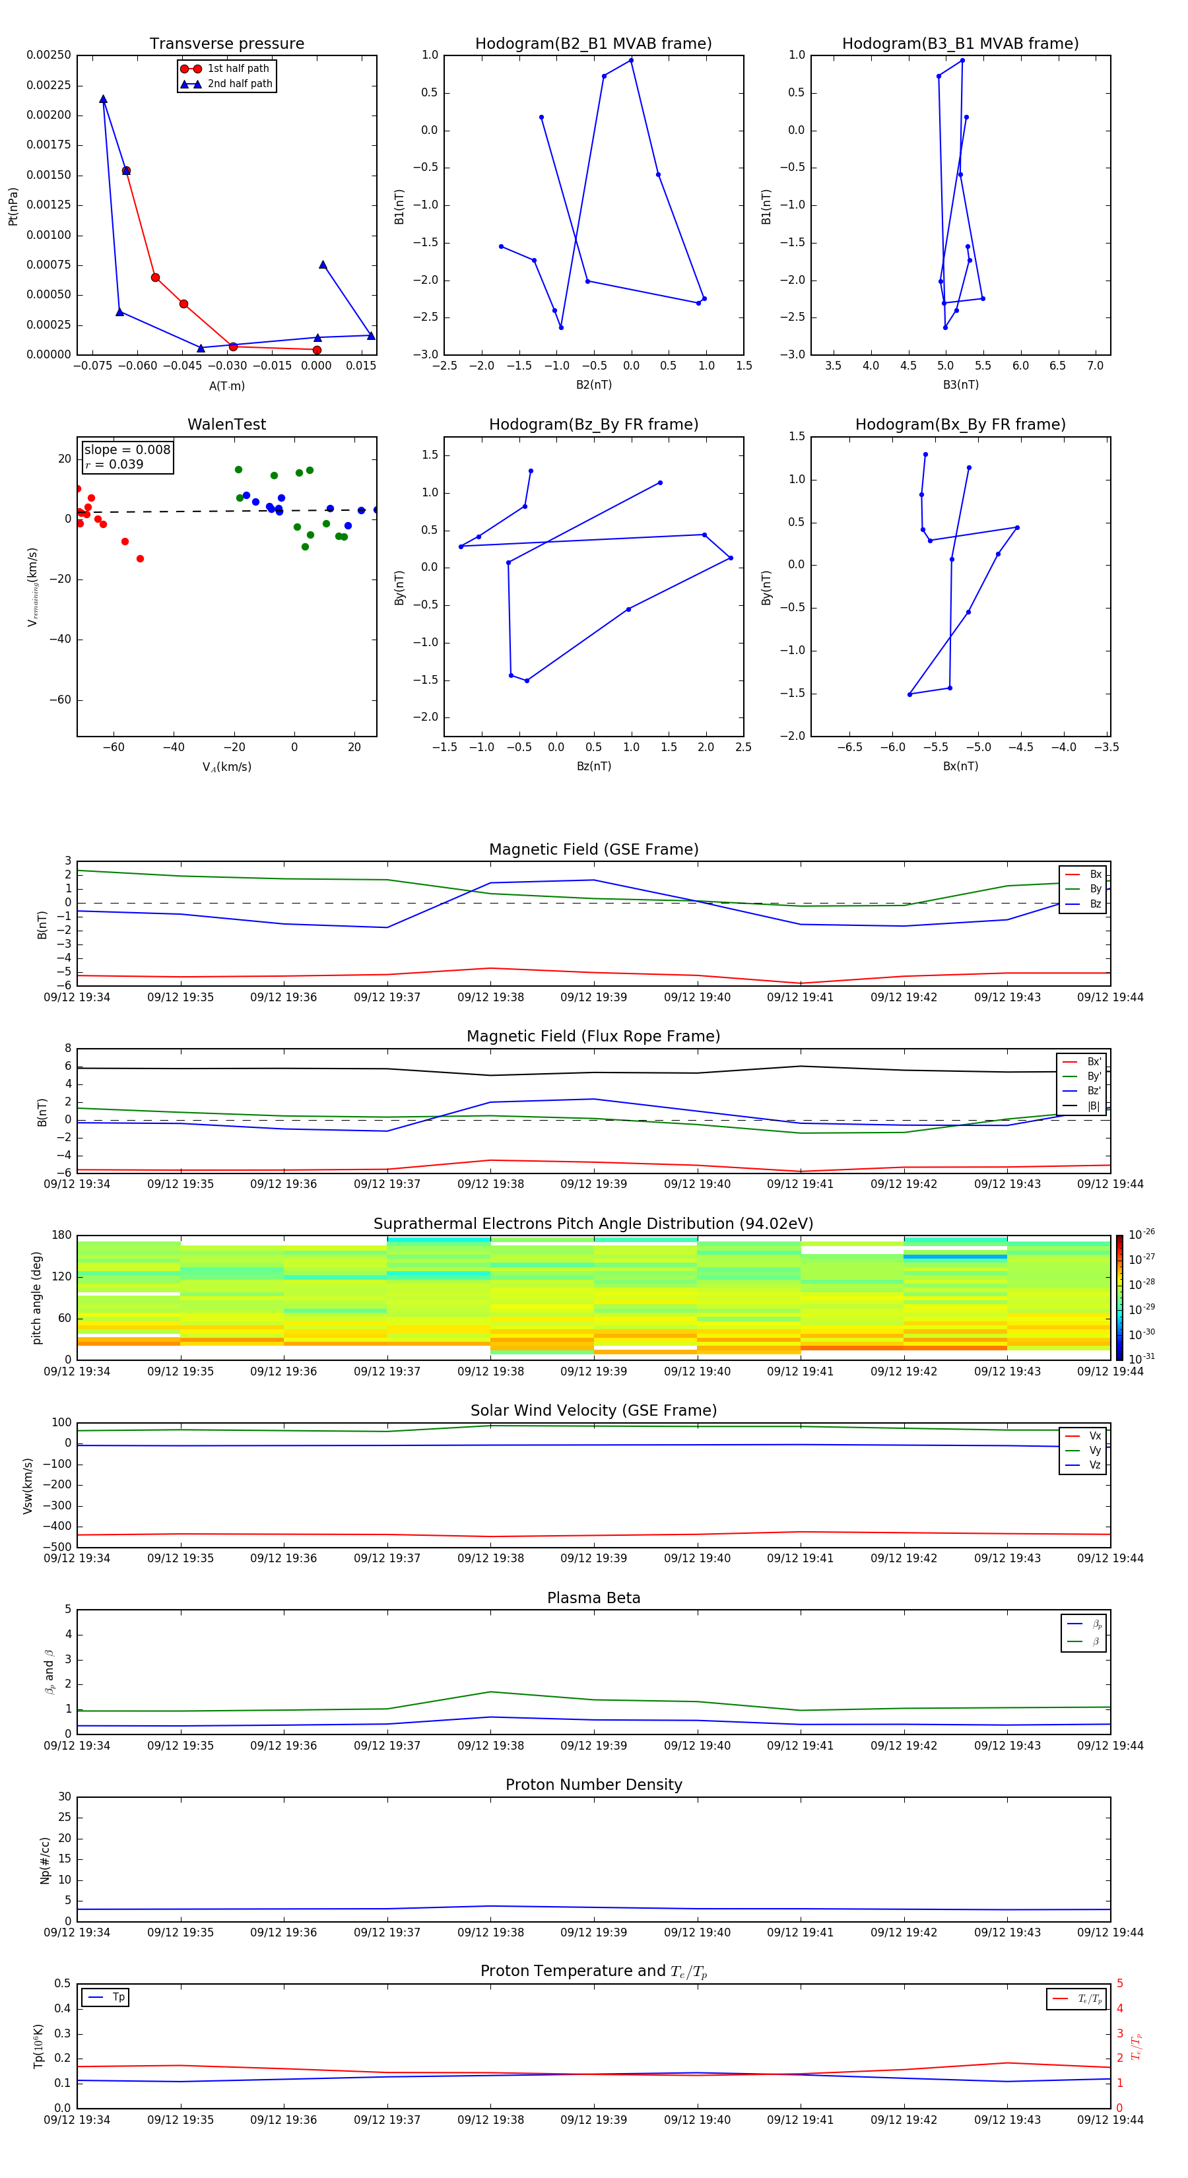This screenshot has height=2178, width=1188.
Task: Click the 'r = 0.039' annotation
Action: (x=114, y=464)
